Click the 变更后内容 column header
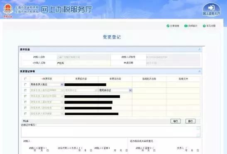This screenshot has height=154, width=227. point(115,79)
